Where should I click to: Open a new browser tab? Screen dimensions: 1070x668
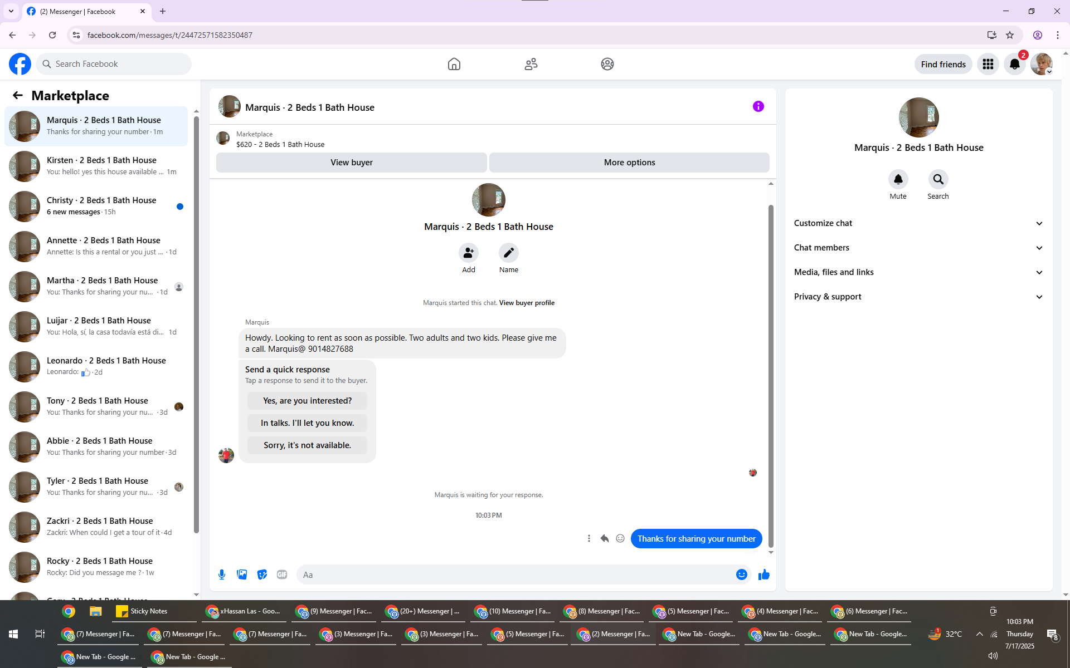[x=163, y=11]
